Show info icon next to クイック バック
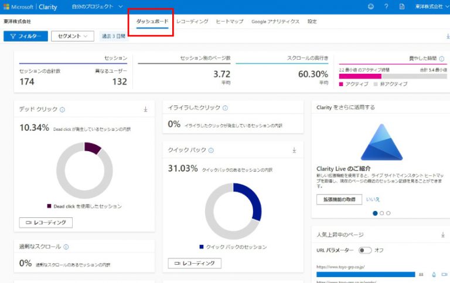Viewport: 450px width, 283px height. pyautogui.click(x=211, y=150)
